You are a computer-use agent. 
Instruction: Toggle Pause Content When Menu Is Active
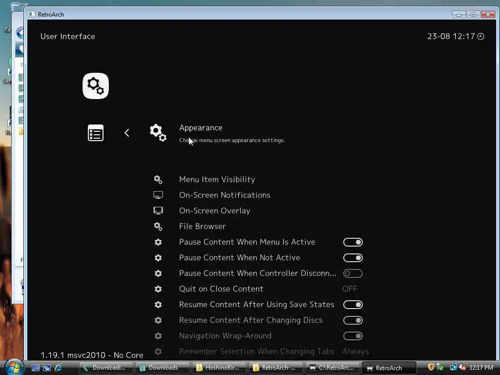click(353, 242)
